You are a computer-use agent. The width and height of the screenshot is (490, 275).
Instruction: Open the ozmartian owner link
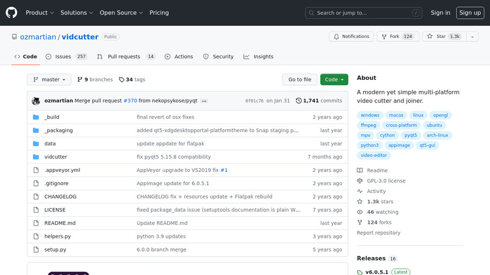(x=38, y=37)
